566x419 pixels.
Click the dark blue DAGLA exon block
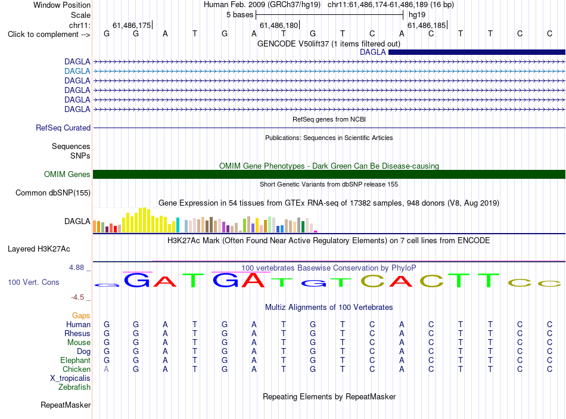477,52
